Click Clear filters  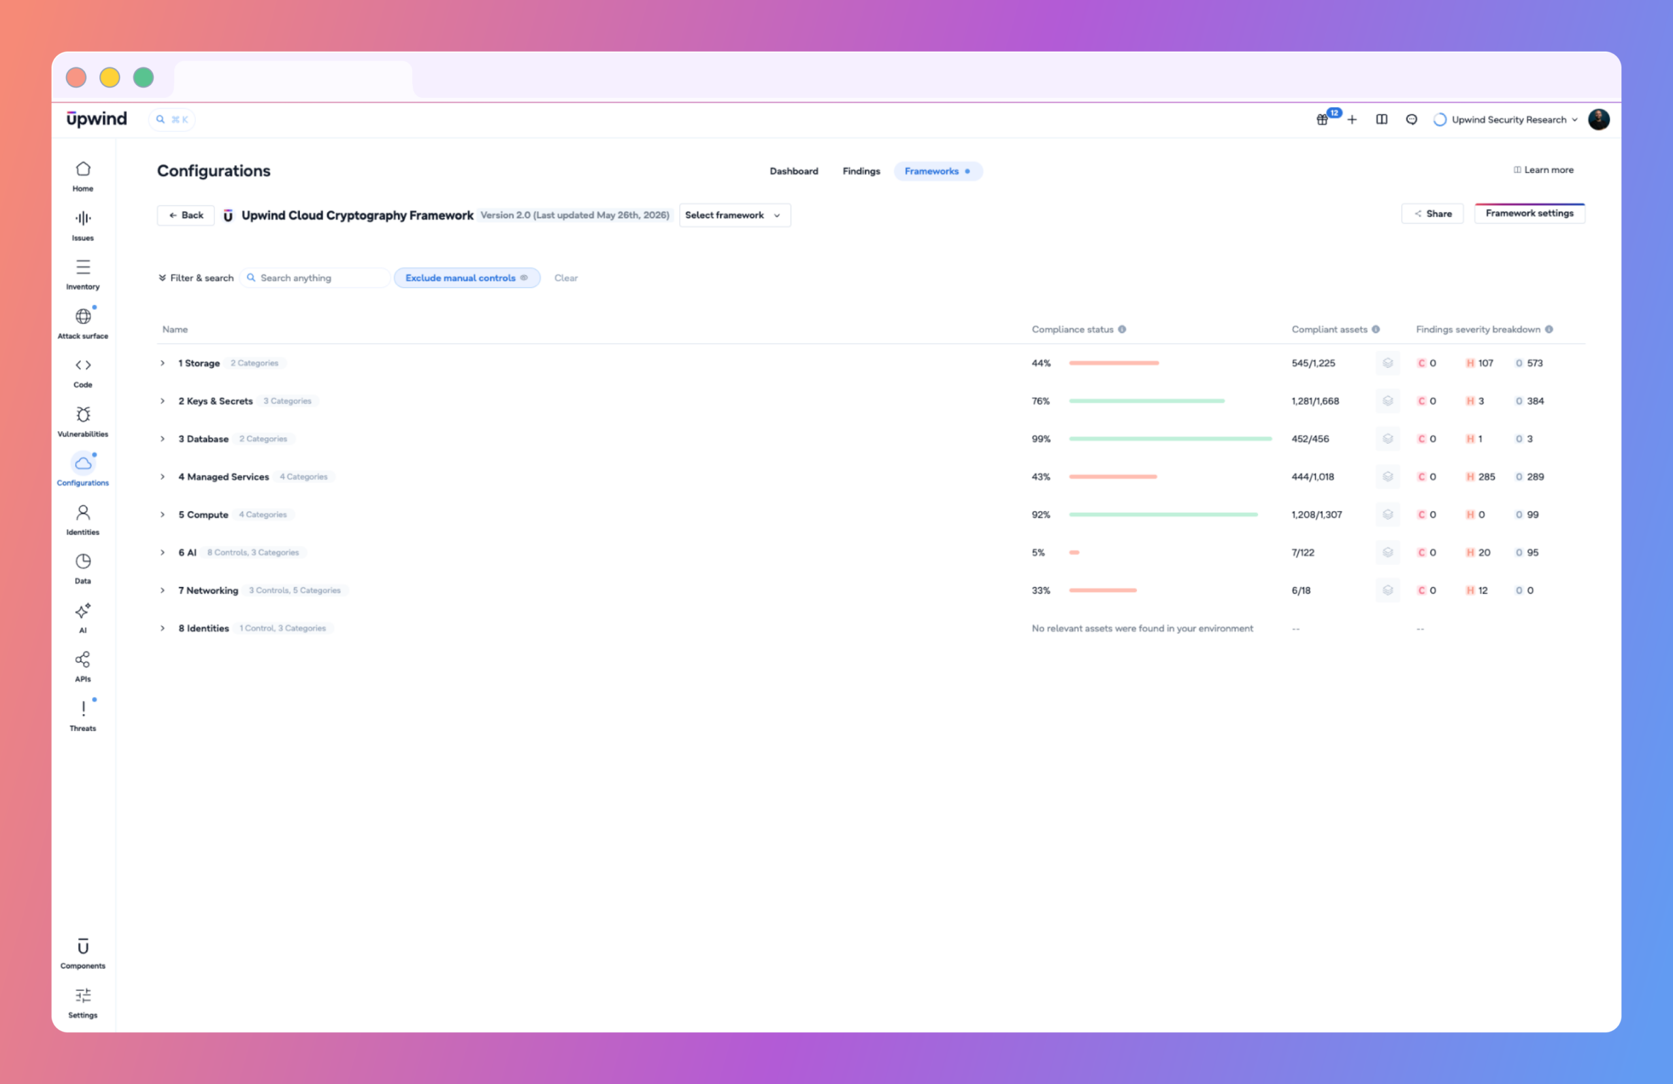[566, 278]
